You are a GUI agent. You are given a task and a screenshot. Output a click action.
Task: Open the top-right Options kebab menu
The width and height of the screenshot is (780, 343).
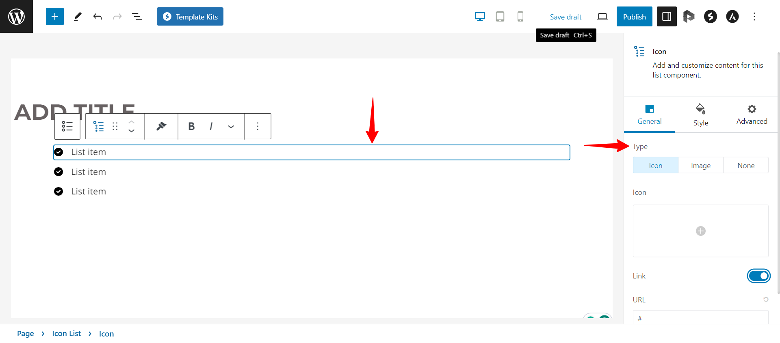(754, 17)
